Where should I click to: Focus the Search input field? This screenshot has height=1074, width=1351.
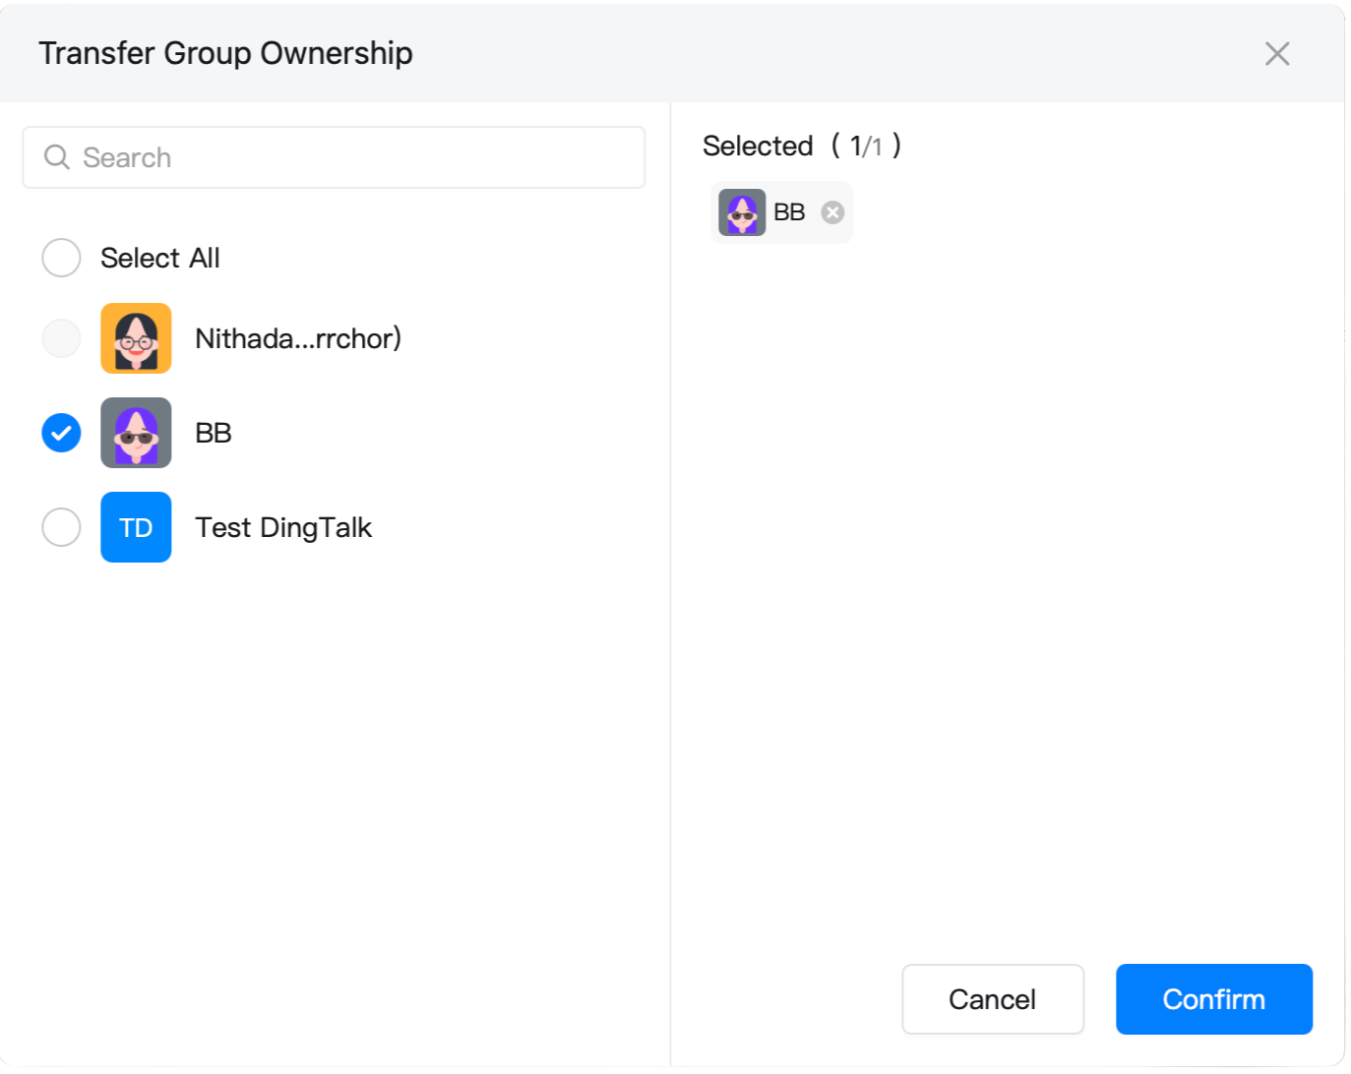(x=354, y=157)
